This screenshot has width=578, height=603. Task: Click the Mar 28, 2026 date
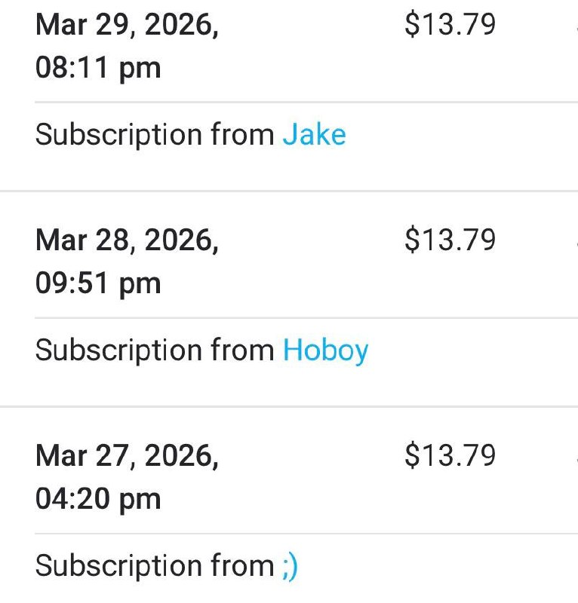(127, 241)
